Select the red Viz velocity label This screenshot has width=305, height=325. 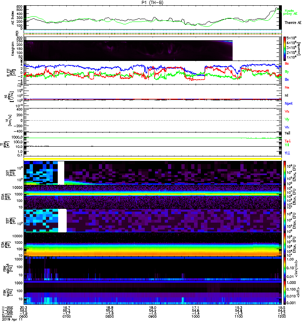pyautogui.click(x=287, y=111)
